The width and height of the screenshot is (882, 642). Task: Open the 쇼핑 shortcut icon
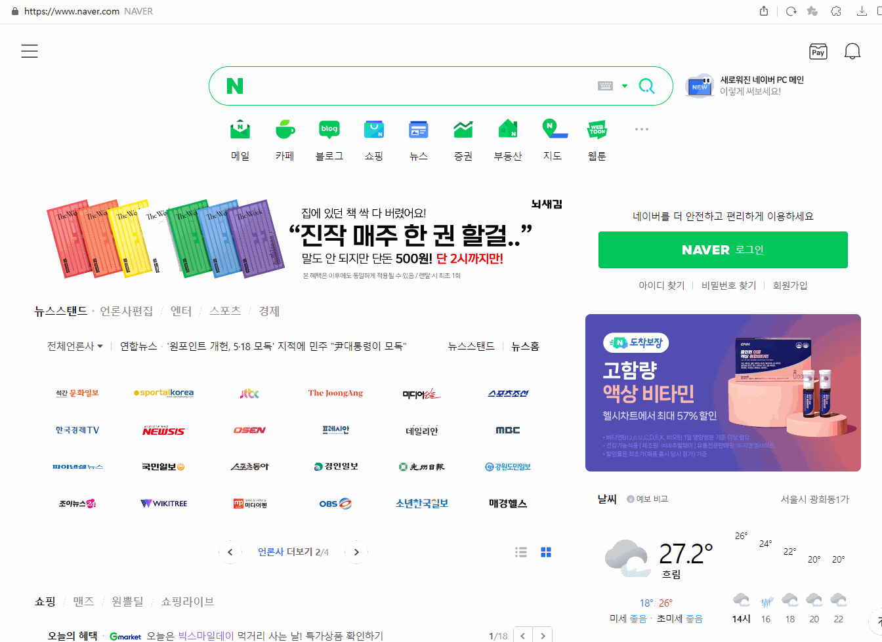click(x=374, y=129)
